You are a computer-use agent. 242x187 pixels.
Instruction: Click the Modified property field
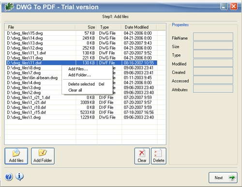click(x=213, y=62)
